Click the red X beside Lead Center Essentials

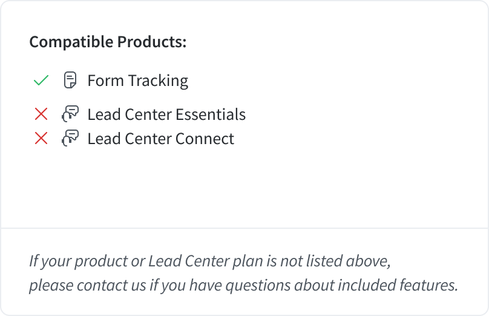point(41,114)
